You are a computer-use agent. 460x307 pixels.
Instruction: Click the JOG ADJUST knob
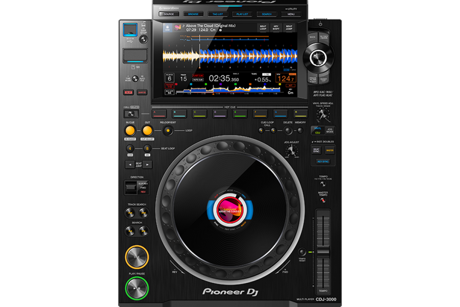292,150
